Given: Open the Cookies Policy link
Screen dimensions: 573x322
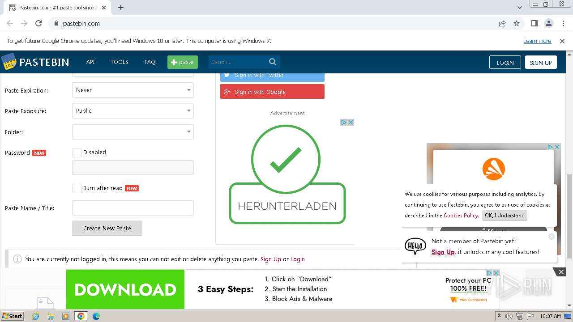Looking at the screenshot, I should (x=461, y=216).
